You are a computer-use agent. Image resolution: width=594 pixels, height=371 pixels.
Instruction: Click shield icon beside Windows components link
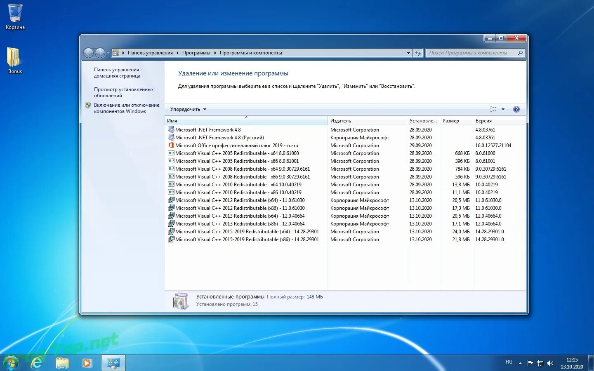[88, 105]
